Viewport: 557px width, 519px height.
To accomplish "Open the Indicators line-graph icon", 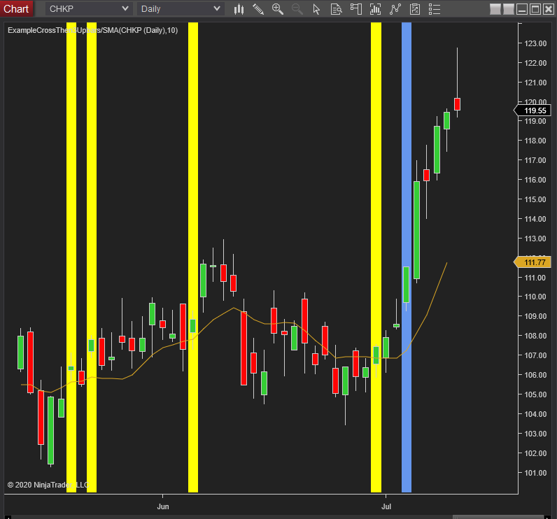I will coord(395,9).
